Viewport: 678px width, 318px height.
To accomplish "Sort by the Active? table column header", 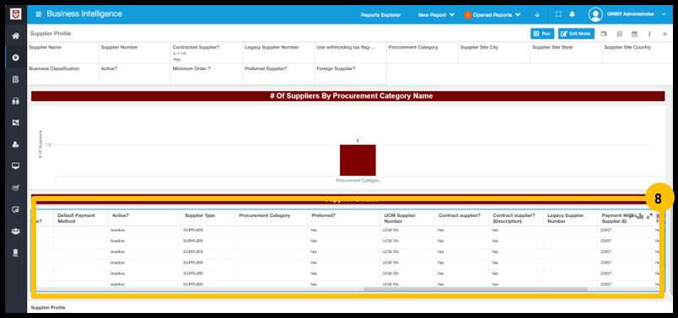I will (x=144, y=218).
